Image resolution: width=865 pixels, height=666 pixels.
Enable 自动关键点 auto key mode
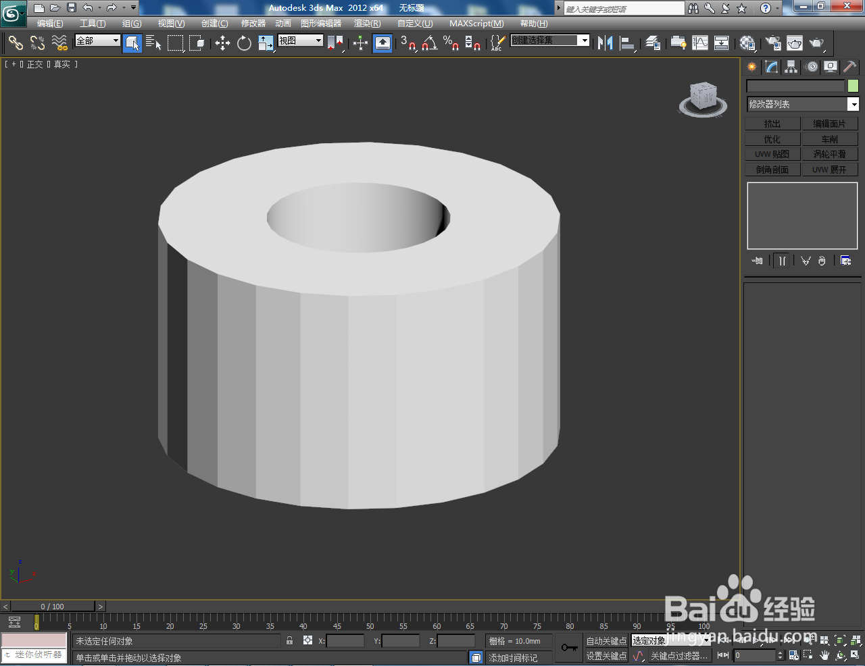coord(607,640)
